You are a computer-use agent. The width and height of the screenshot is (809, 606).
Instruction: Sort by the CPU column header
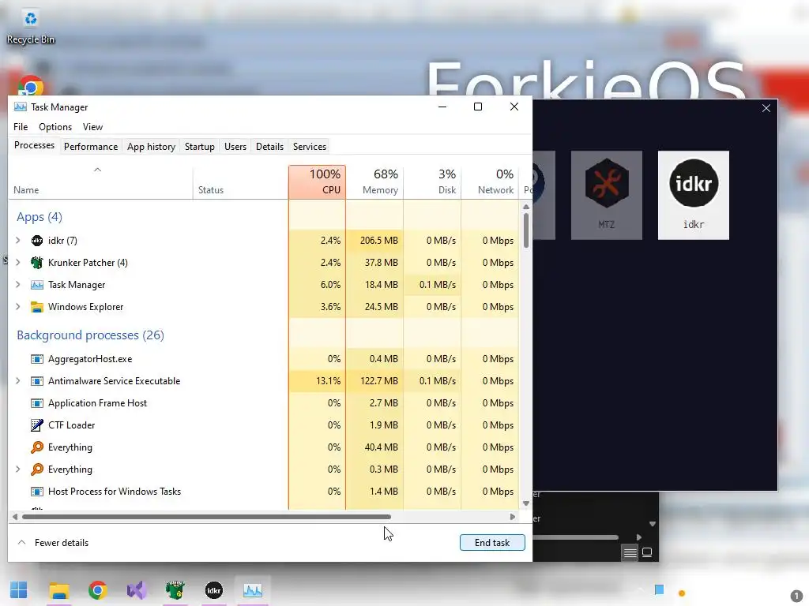click(x=318, y=182)
